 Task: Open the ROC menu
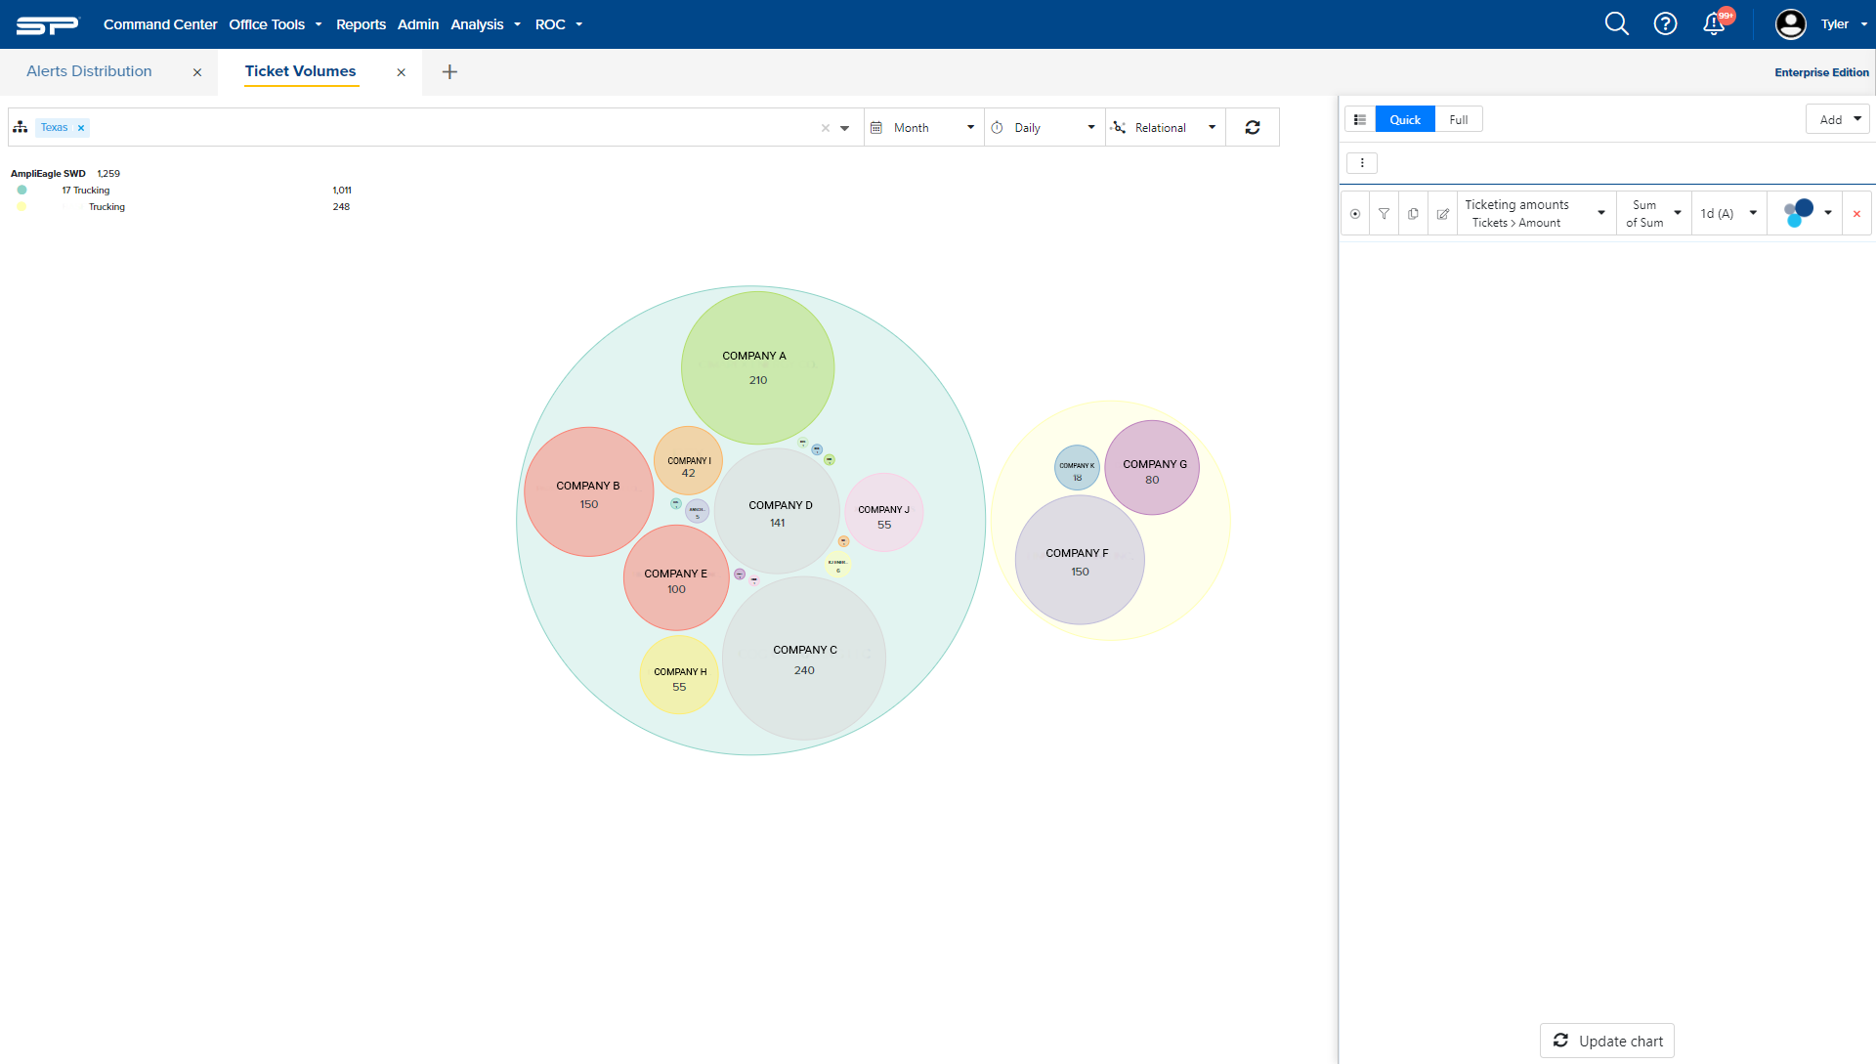559,24
